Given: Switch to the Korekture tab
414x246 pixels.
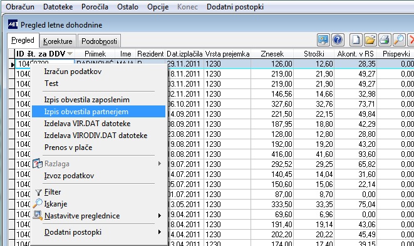Looking at the screenshot, I should coord(58,41).
